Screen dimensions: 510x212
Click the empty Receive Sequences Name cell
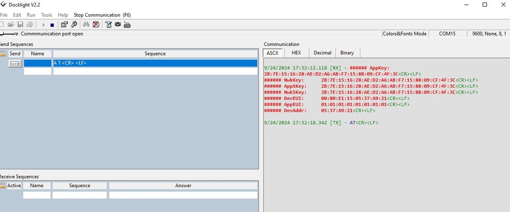(x=37, y=195)
